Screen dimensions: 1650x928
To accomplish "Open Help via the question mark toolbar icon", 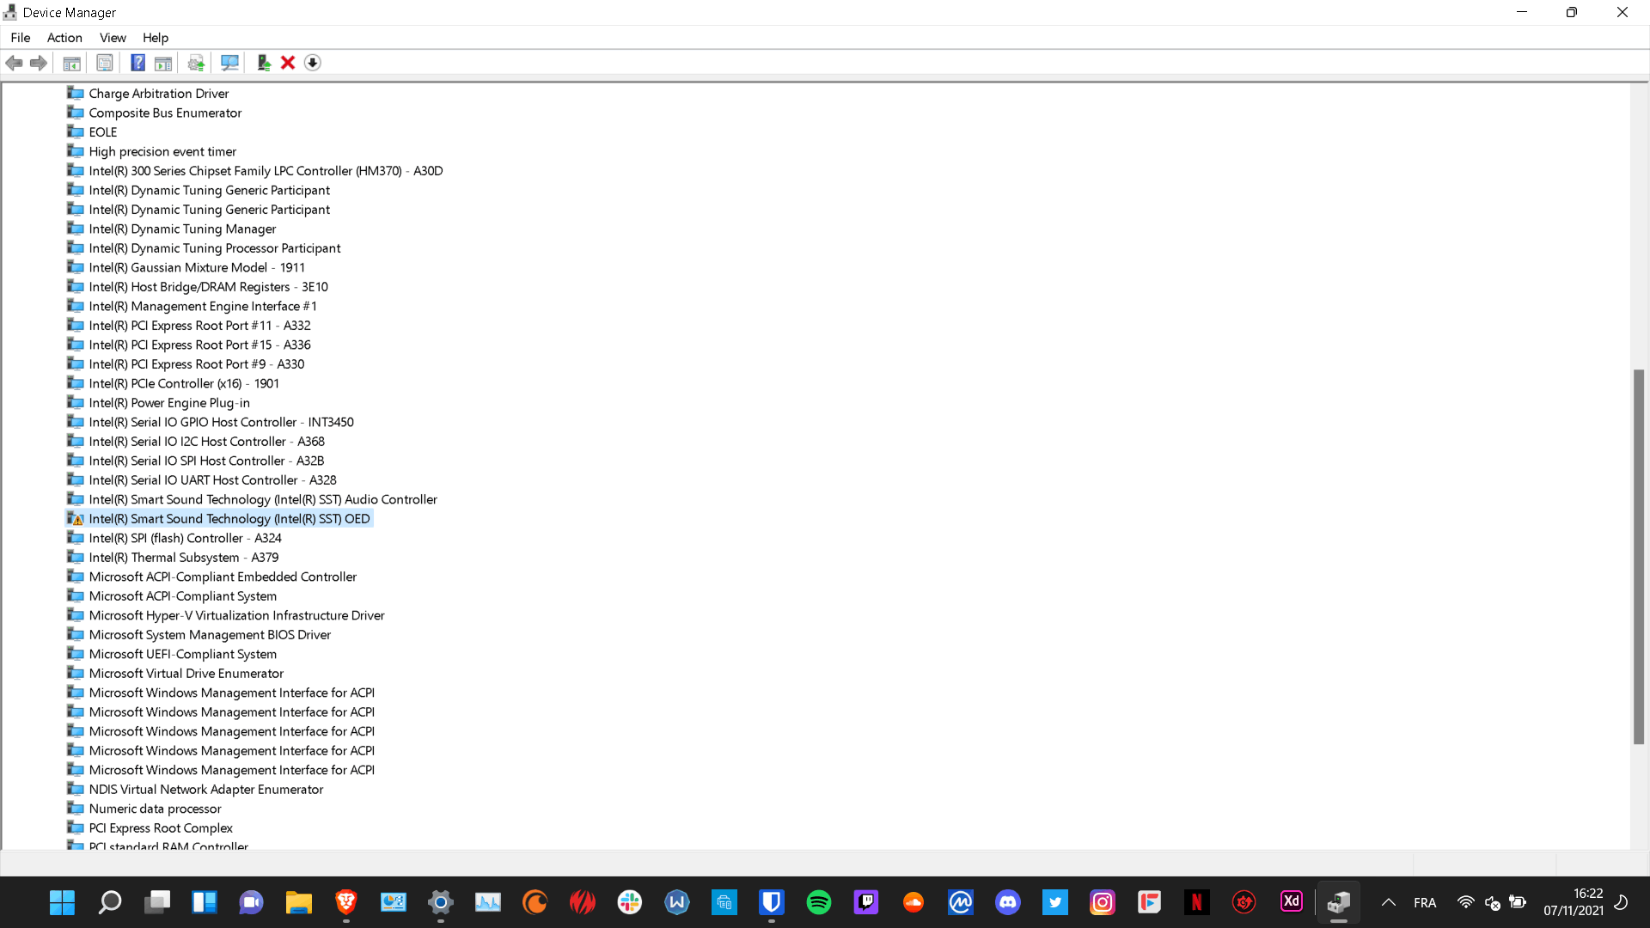I will tap(137, 63).
